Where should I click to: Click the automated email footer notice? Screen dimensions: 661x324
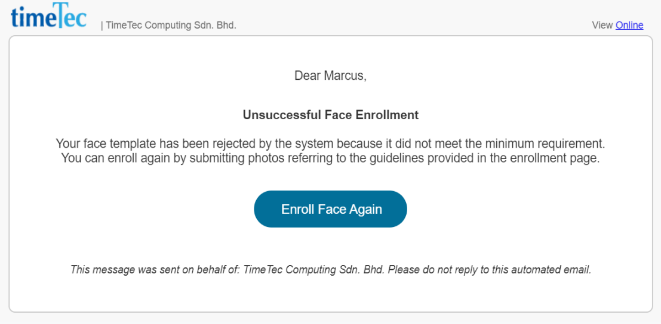coord(331,269)
